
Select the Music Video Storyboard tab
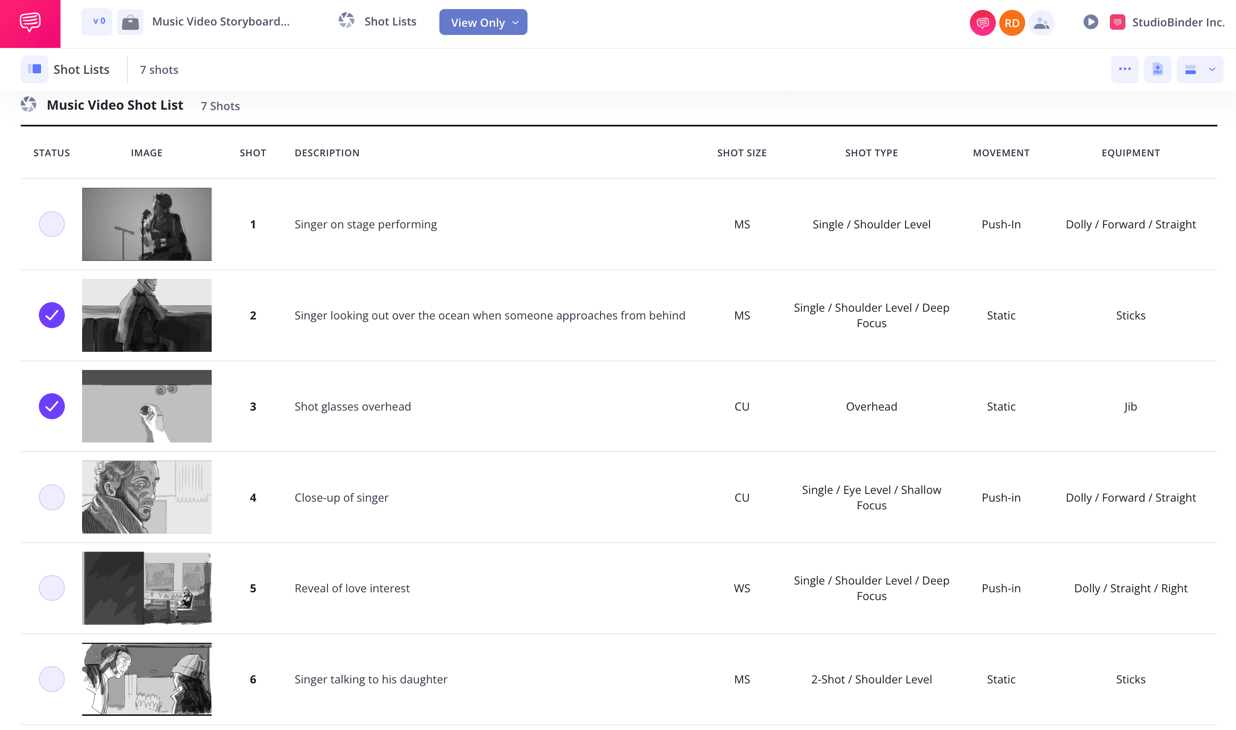[221, 22]
